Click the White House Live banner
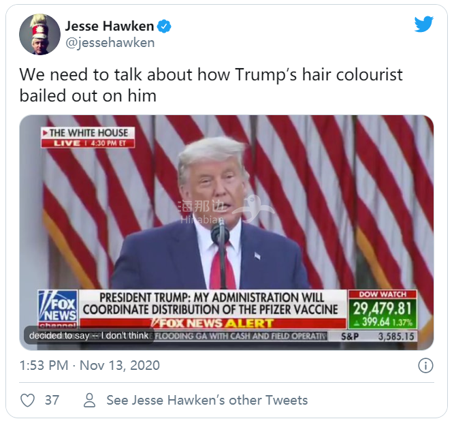The height and width of the screenshot is (421, 454). 88,138
